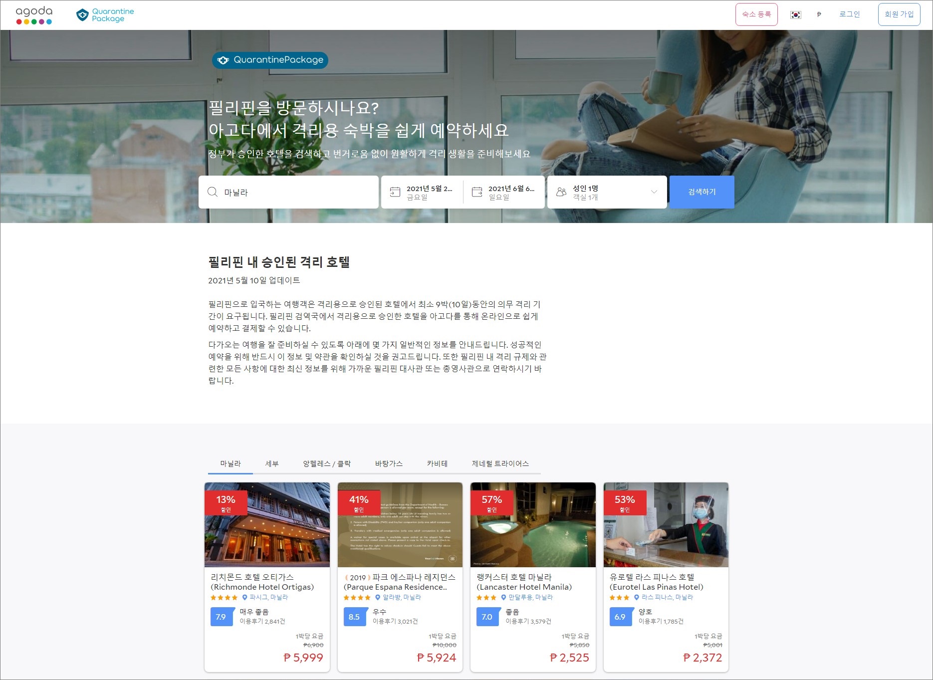933x680 pixels.
Task: Click the Parque Espana Residence photo
Action: [x=400, y=525]
